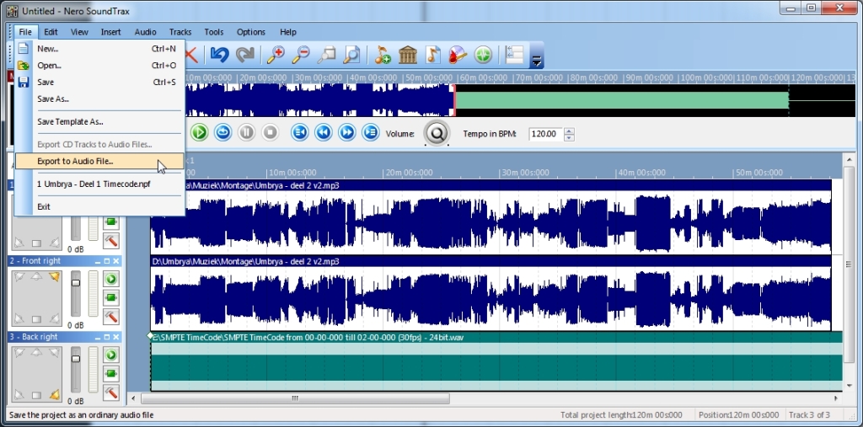Viewport: 863px width, 427px height.
Task: Open the Tracks menu
Action: (180, 32)
